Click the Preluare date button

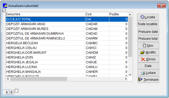tap(148, 32)
